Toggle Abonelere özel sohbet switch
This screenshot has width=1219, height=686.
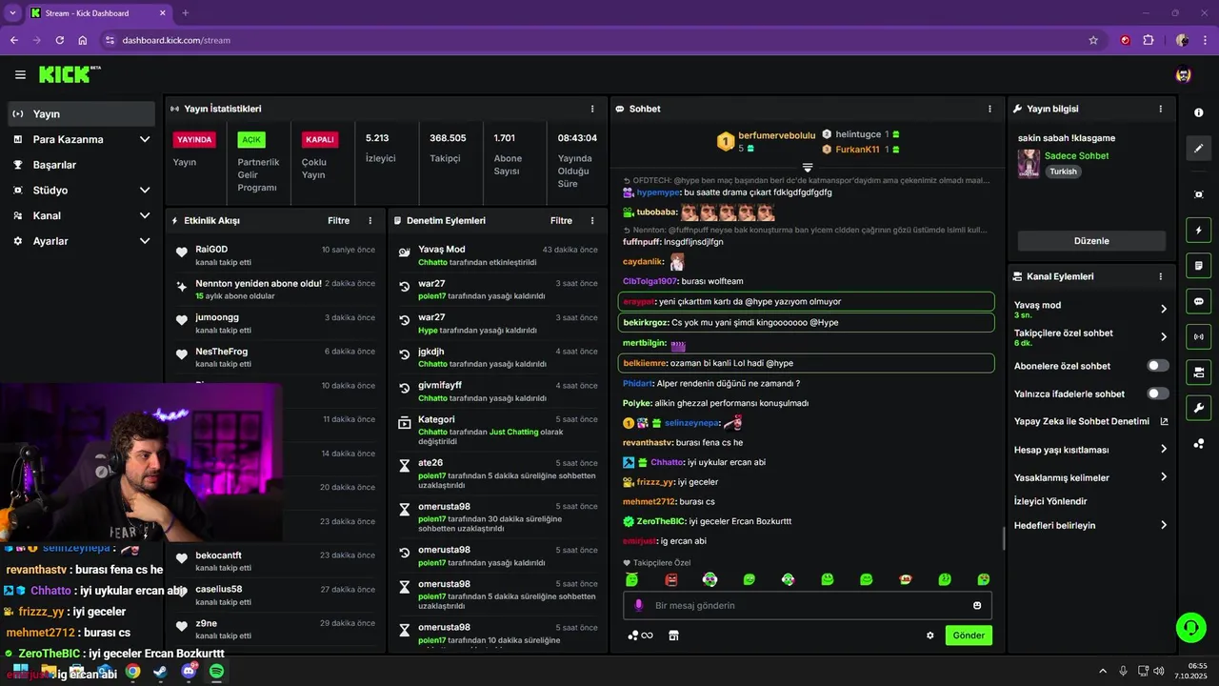pos(1158,366)
